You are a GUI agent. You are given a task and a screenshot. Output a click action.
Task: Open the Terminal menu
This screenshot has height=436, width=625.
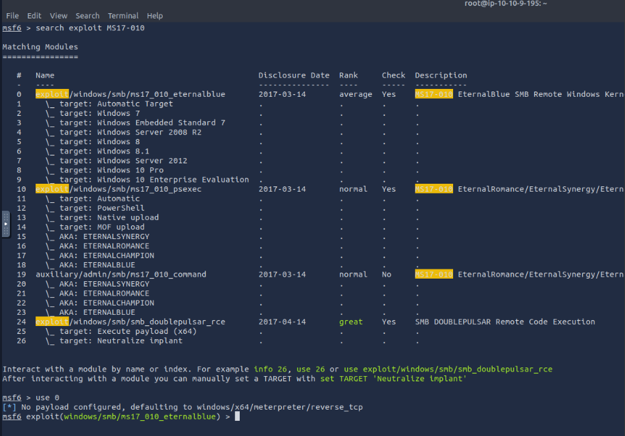coord(123,16)
